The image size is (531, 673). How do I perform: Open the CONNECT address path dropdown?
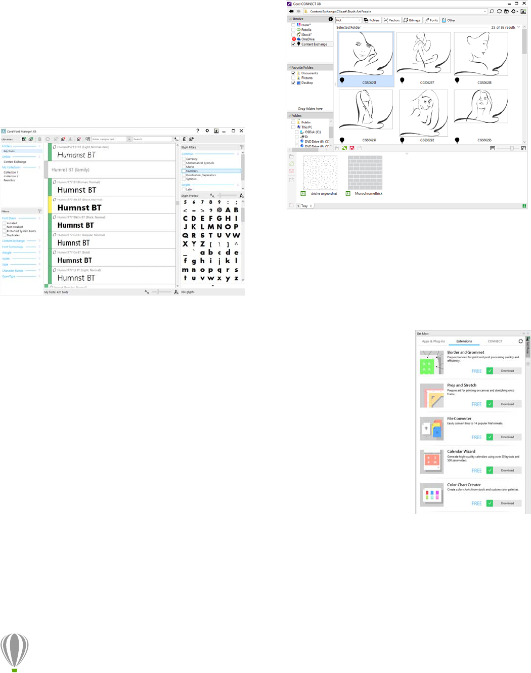485,11
